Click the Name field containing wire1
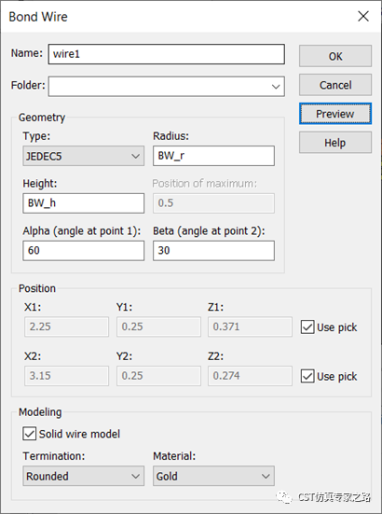The image size is (382, 514). pyautogui.click(x=166, y=54)
